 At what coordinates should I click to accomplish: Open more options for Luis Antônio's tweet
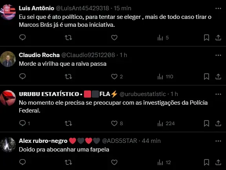[x=218, y=8]
